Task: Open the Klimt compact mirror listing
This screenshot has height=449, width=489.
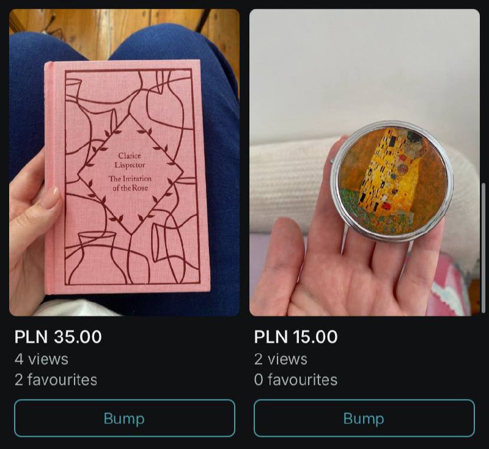Action: [x=364, y=162]
